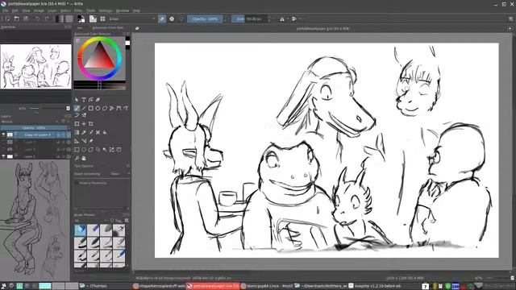This screenshot has width=516, height=290.
Task: Open the Choose Brush Preset grid
Action: point(102,19)
